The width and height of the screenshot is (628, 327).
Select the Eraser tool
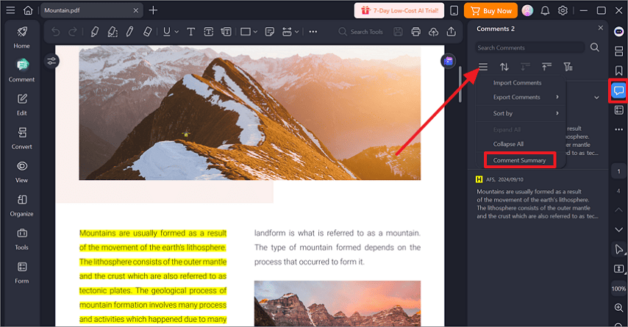(147, 32)
